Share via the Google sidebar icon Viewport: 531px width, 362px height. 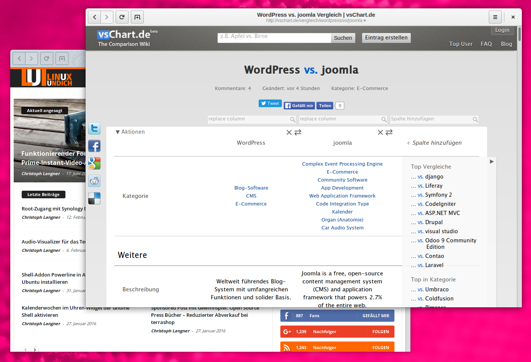94,163
